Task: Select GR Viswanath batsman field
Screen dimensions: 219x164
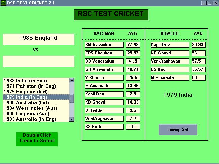Action: pyautogui.click(x=104, y=69)
